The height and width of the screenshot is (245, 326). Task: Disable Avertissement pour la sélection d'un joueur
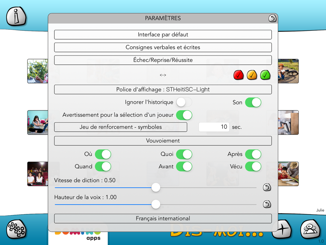pyautogui.click(x=184, y=115)
